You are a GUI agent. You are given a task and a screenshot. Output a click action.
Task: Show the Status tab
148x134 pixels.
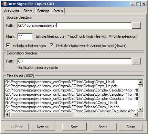pyautogui.click(x=58, y=11)
